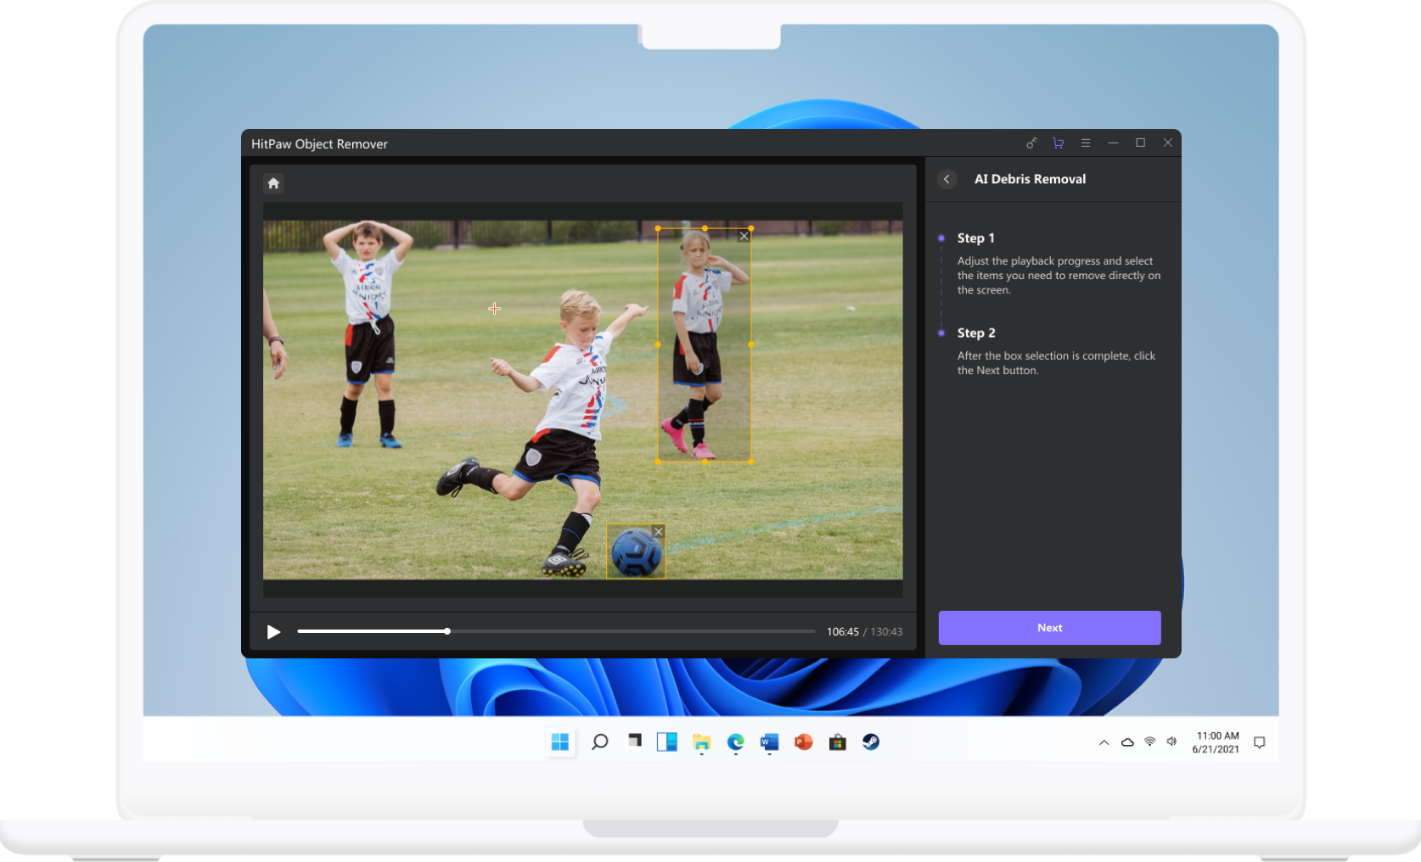Remove the selection box around the girl

click(x=744, y=237)
